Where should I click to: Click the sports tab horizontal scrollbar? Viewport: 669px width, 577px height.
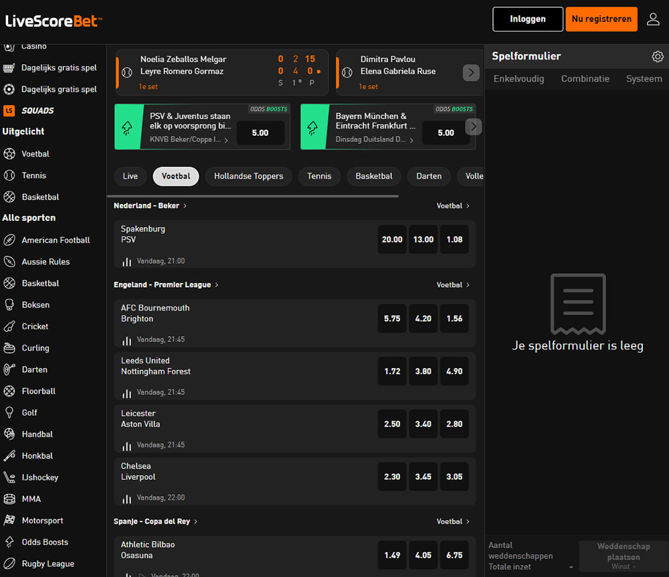pyautogui.click(x=253, y=196)
